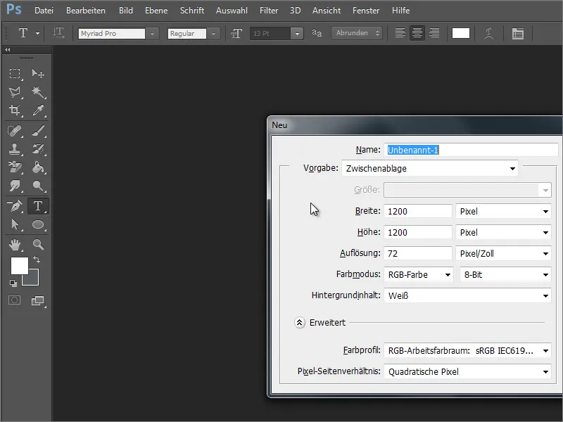The height and width of the screenshot is (422, 563).
Task: Open the Hilfe menu
Action: coord(400,11)
